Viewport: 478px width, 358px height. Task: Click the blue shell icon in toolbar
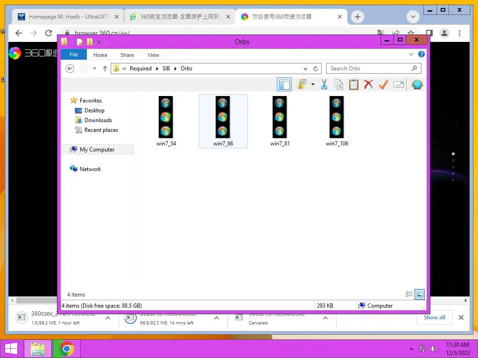point(417,84)
